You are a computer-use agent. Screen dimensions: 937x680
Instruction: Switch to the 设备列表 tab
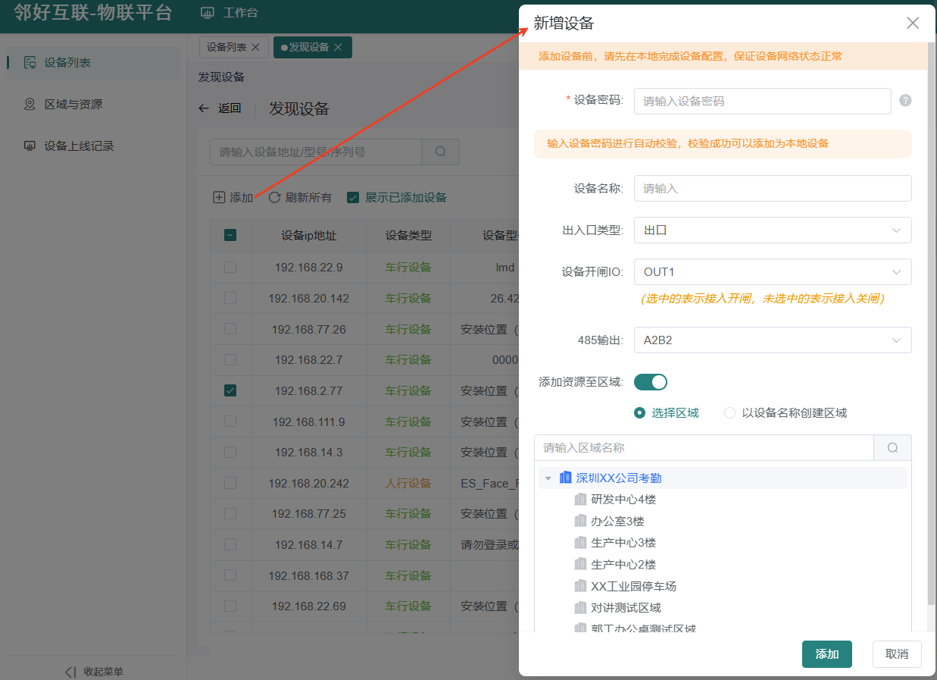[227, 47]
